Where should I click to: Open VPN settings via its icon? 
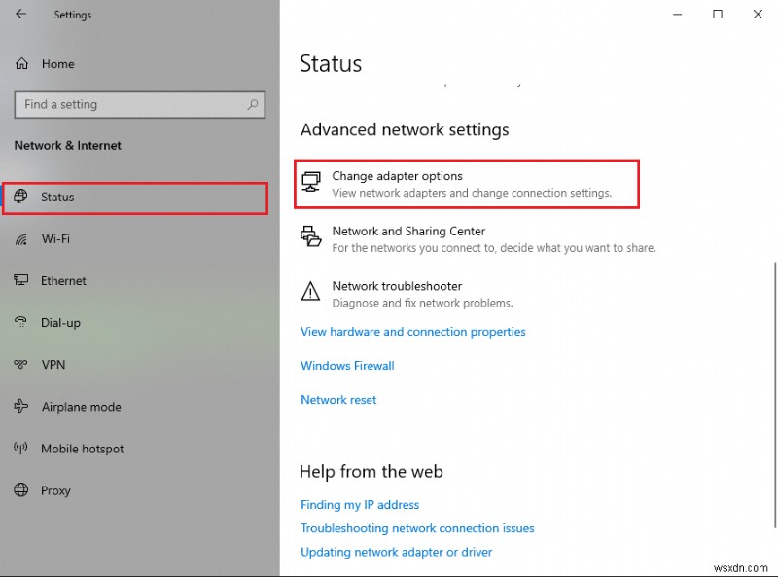click(x=20, y=364)
